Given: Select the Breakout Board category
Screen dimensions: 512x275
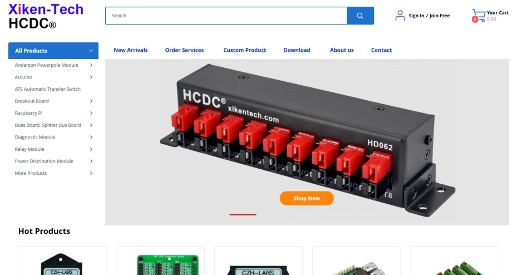Looking at the screenshot, I should pyautogui.click(x=32, y=101).
